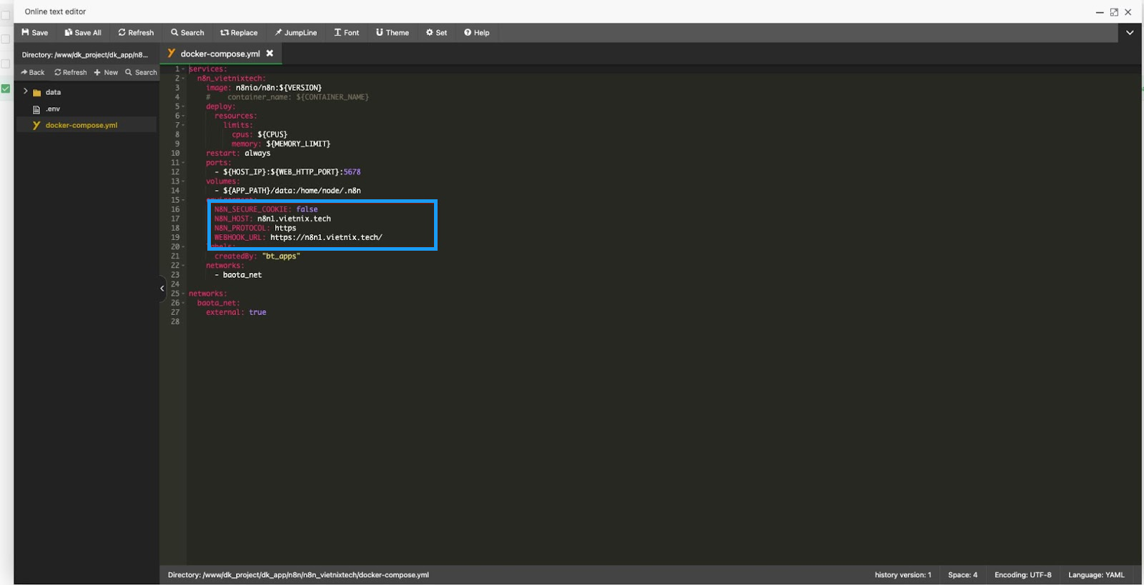Click the createdBy: "bt_apps" line
The height and width of the screenshot is (585, 1144).
coord(257,256)
